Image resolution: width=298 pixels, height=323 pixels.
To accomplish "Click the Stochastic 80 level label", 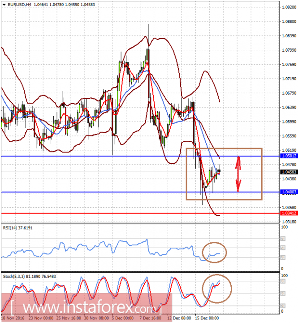I will (283, 281).
